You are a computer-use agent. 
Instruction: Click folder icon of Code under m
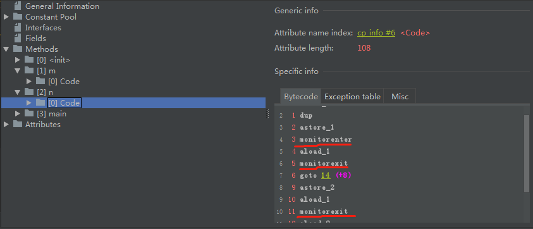click(x=40, y=82)
